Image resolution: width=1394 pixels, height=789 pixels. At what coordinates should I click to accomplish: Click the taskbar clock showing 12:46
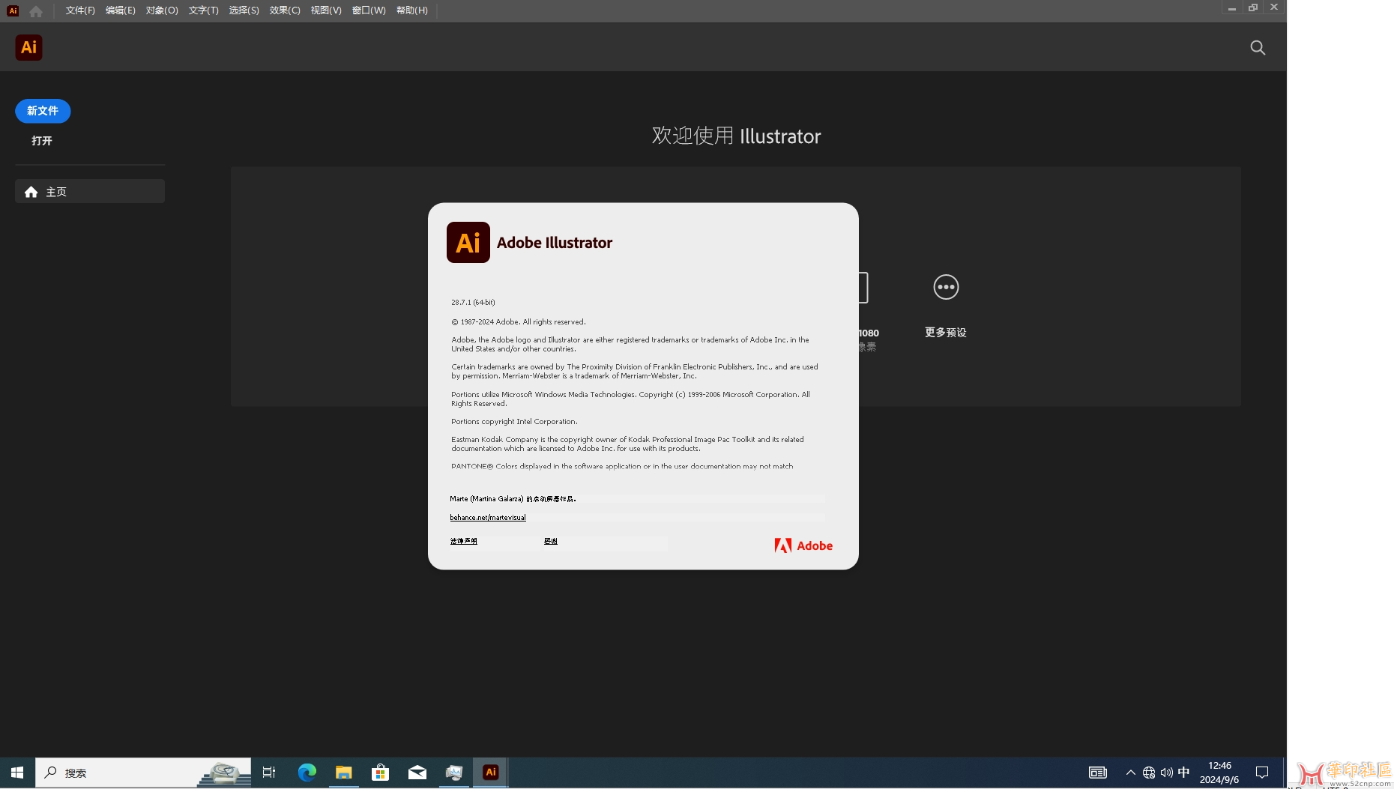point(1219,773)
